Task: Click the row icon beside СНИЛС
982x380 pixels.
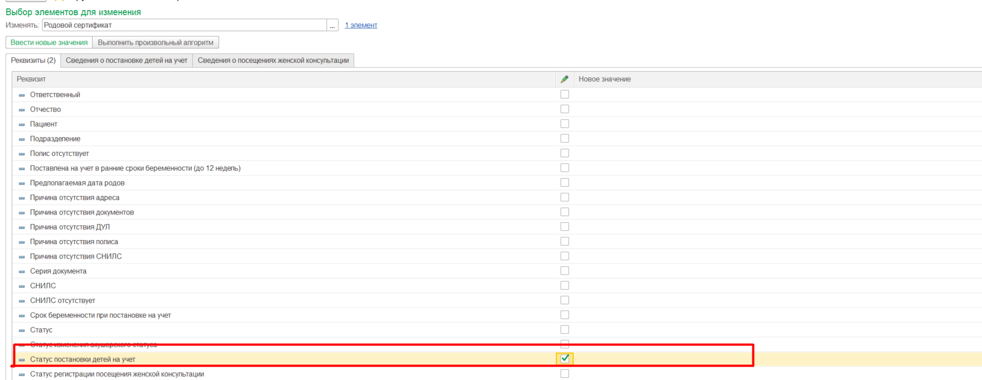Action: click(22, 286)
